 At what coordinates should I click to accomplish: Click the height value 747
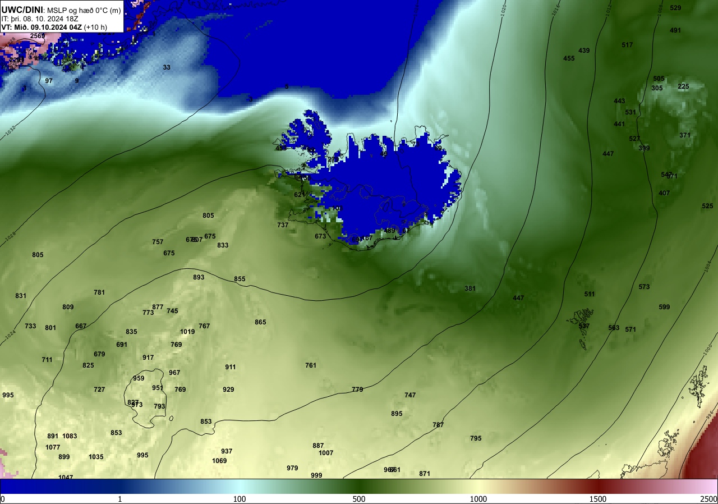pyautogui.click(x=410, y=395)
